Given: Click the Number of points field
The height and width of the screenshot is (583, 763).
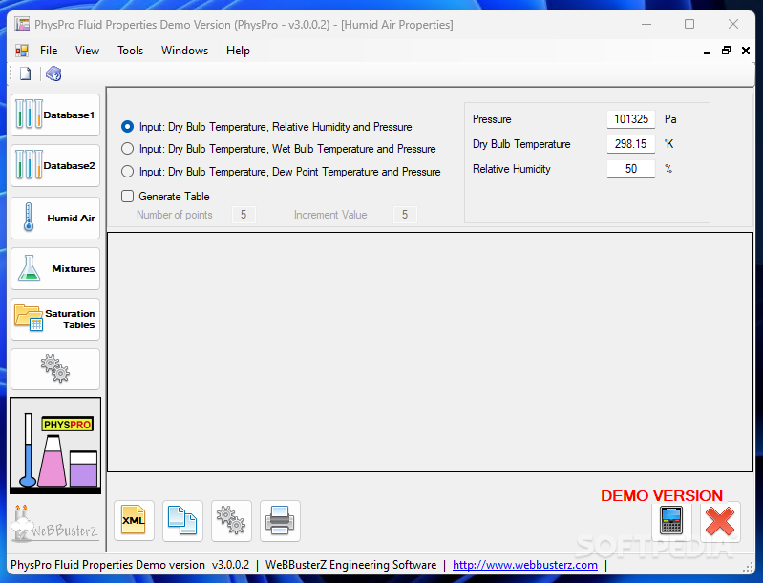Looking at the screenshot, I should click(244, 215).
